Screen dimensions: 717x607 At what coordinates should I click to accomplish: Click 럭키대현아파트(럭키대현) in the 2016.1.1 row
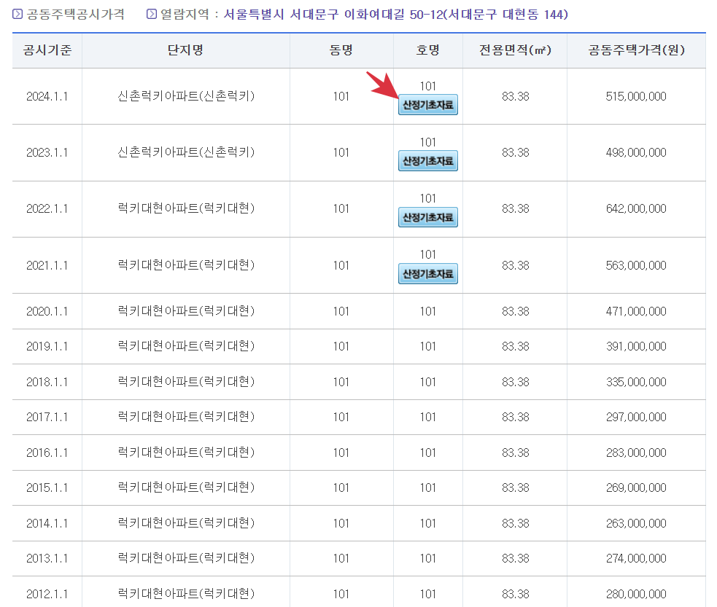[186, 453]
